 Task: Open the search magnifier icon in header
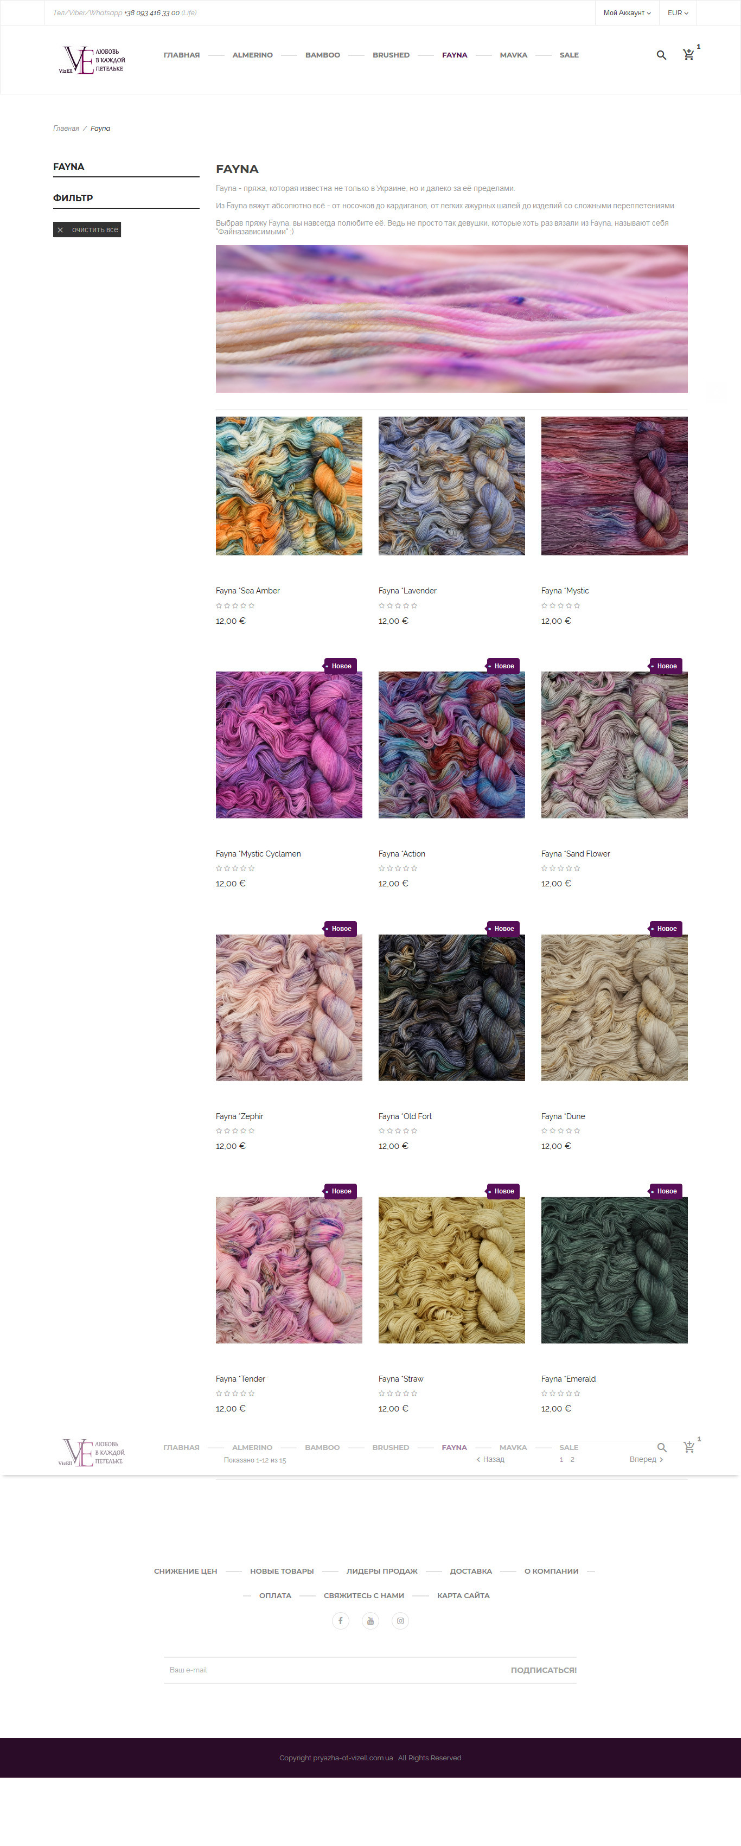coord(661,55)
